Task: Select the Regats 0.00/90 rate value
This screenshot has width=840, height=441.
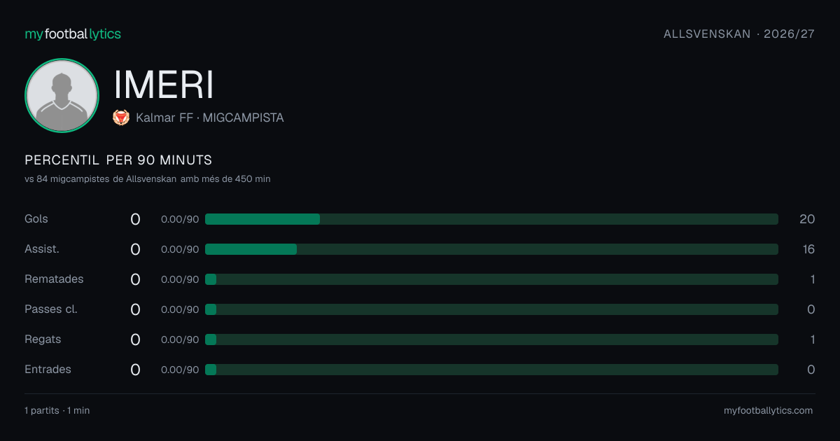Action: pyautogui.click(x=180, y=339)
